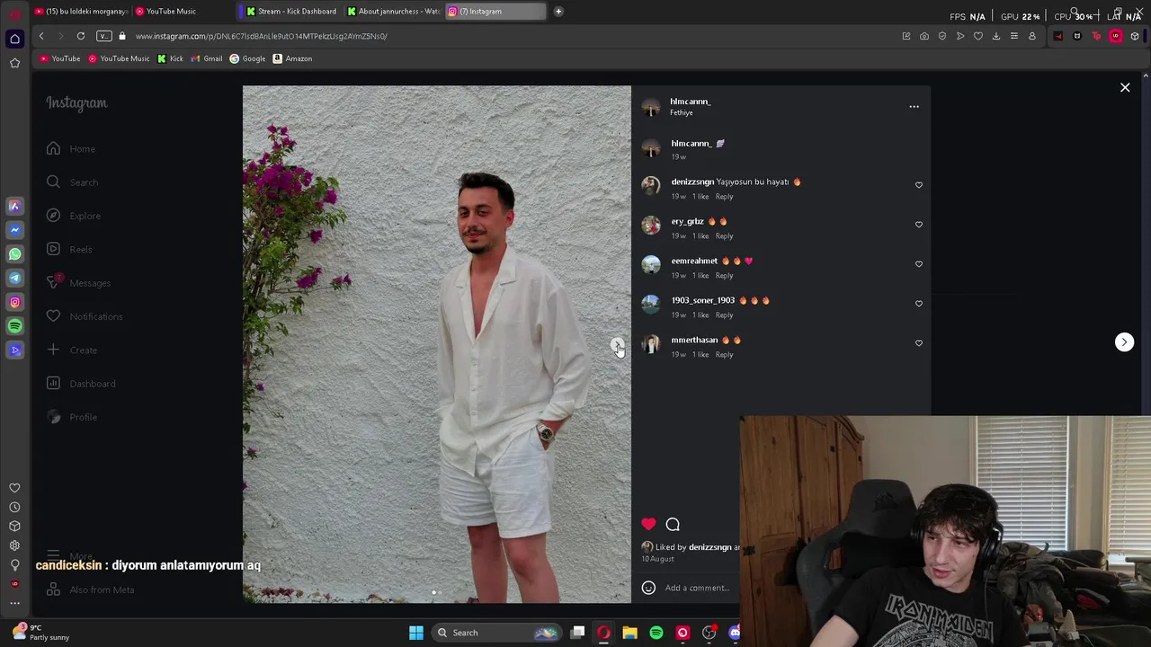
Task: Open Telegram in Opera sidebar
Action: 14,278
